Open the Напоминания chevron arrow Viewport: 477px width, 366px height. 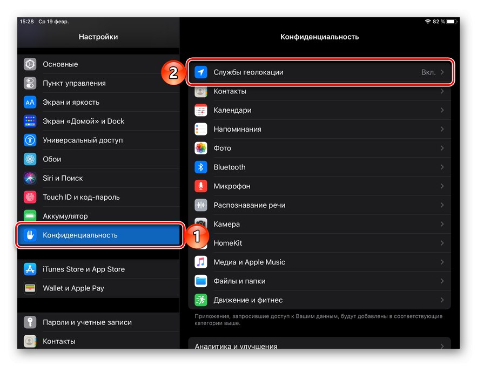coord(442,129)
